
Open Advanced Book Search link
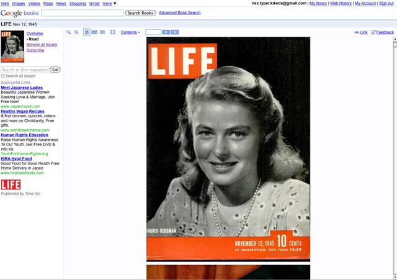pyautogui.click(x=179, y=12)
